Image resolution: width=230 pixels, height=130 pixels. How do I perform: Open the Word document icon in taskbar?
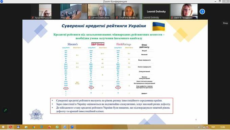[65, 127]
